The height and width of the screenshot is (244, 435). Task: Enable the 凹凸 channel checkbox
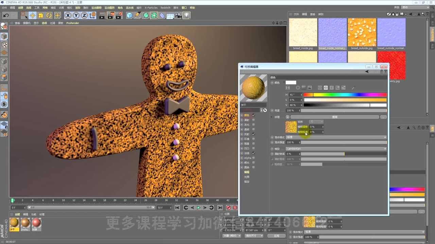tap(254, 148)
